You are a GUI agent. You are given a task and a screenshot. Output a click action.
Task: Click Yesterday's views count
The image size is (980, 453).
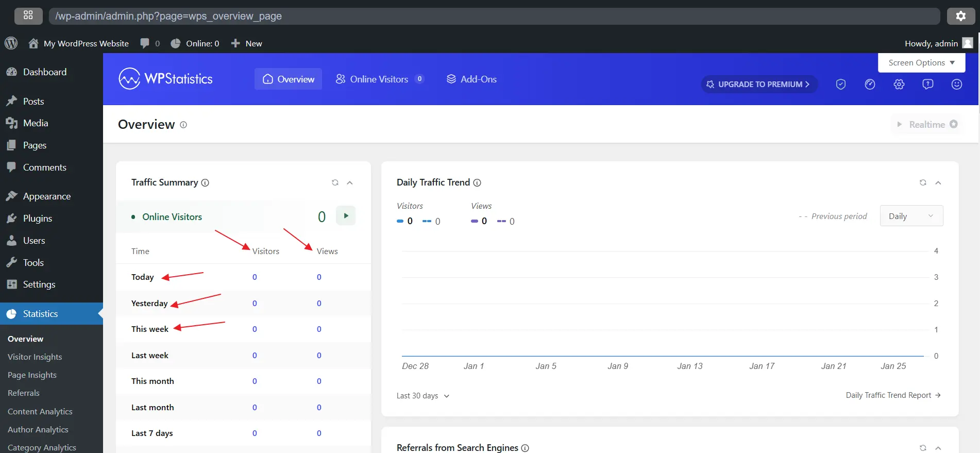[x=319, y=304]
